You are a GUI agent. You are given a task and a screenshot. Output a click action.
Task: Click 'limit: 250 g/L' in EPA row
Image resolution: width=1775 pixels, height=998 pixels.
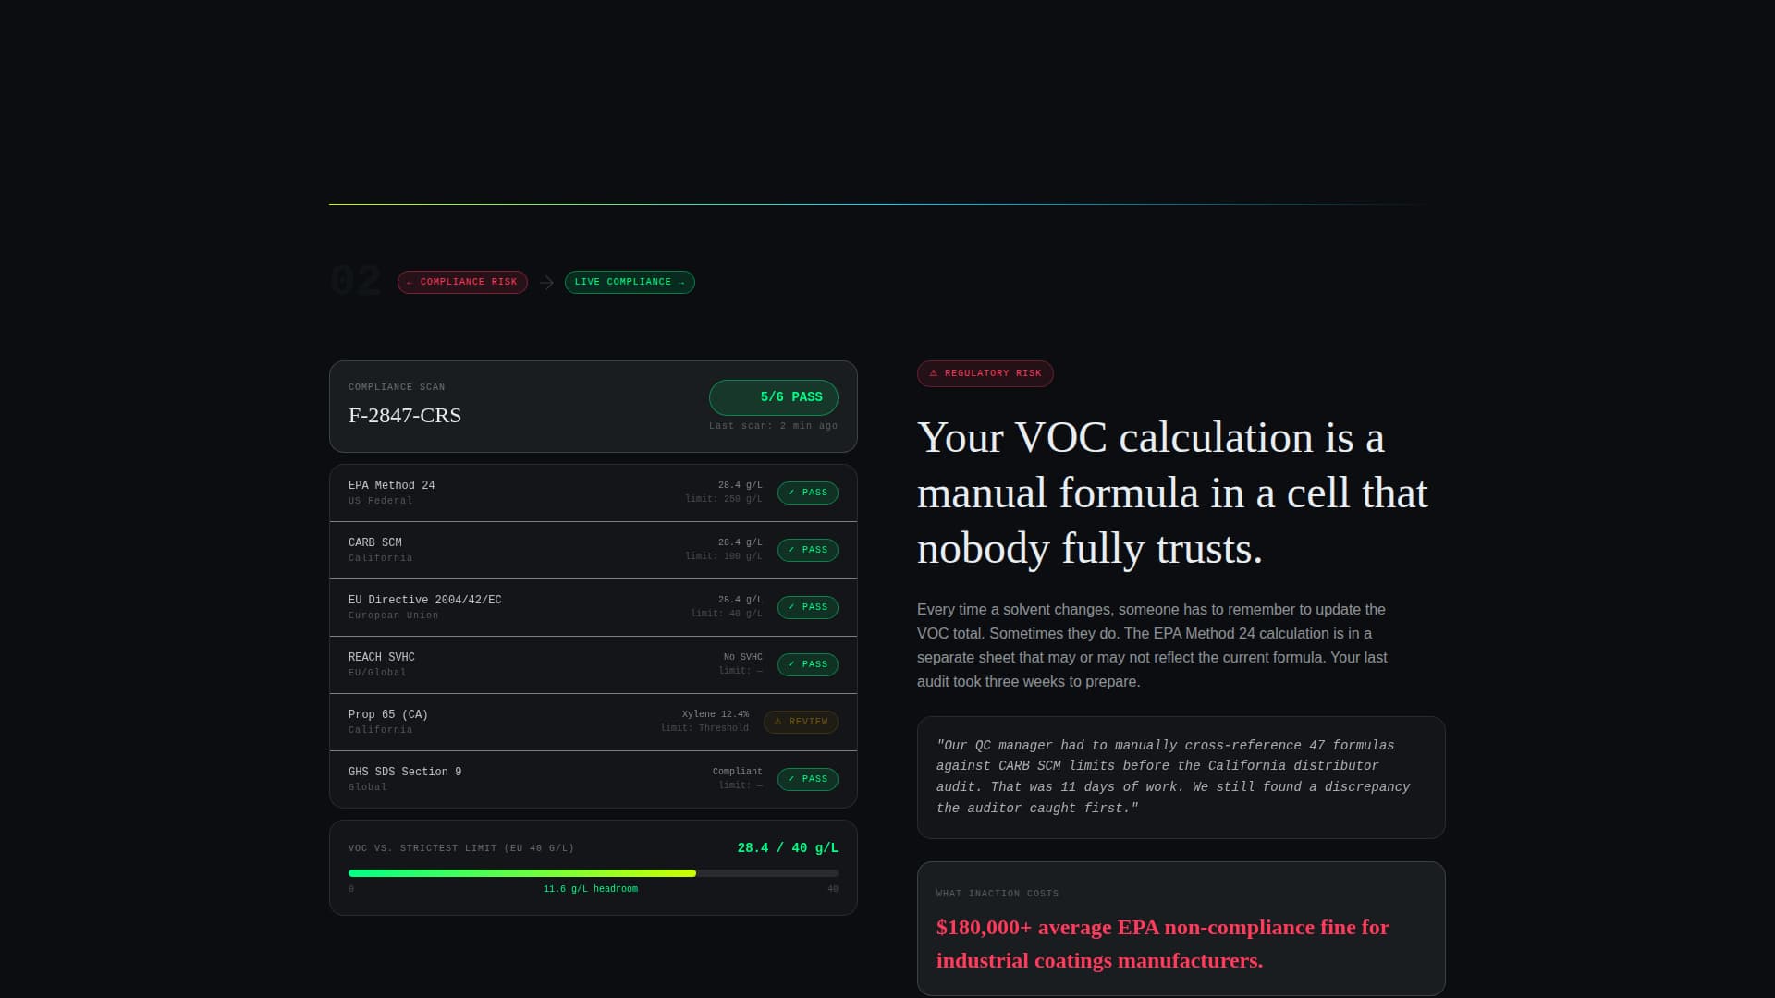(x=724, y=499)
